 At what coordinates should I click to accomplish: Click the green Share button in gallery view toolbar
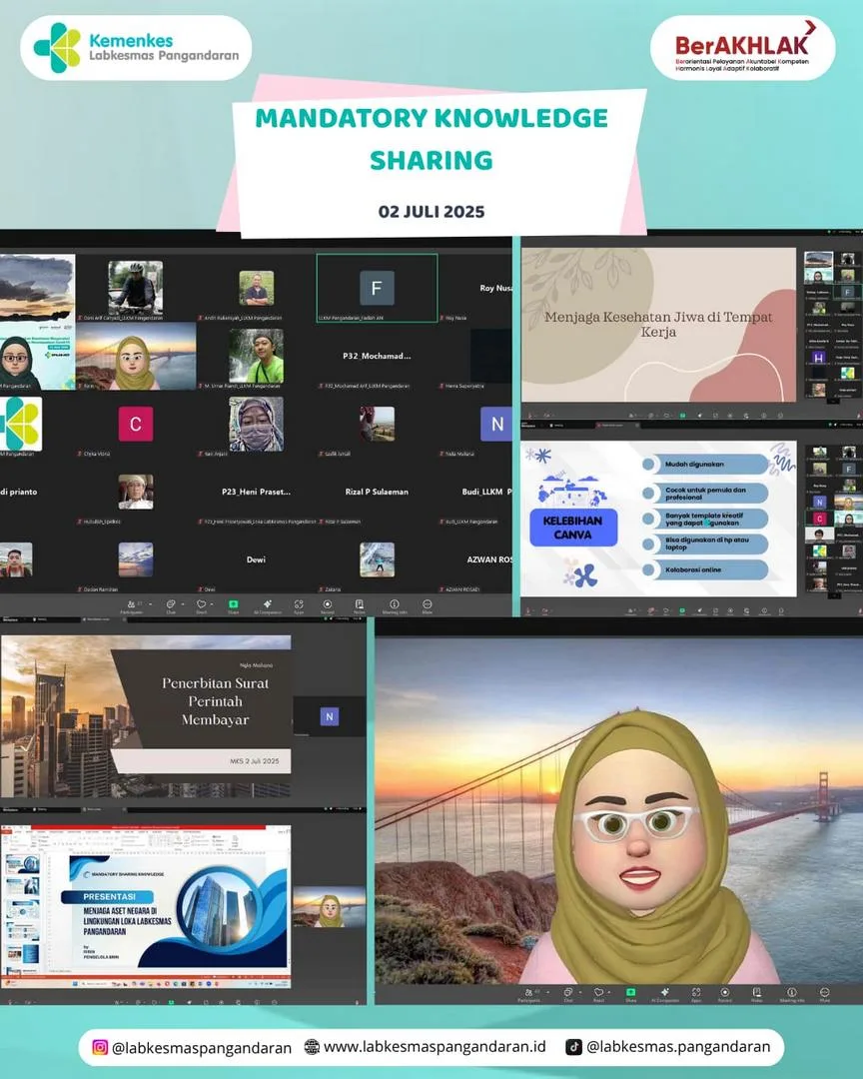pyautogui.click(x=234, y=605)
